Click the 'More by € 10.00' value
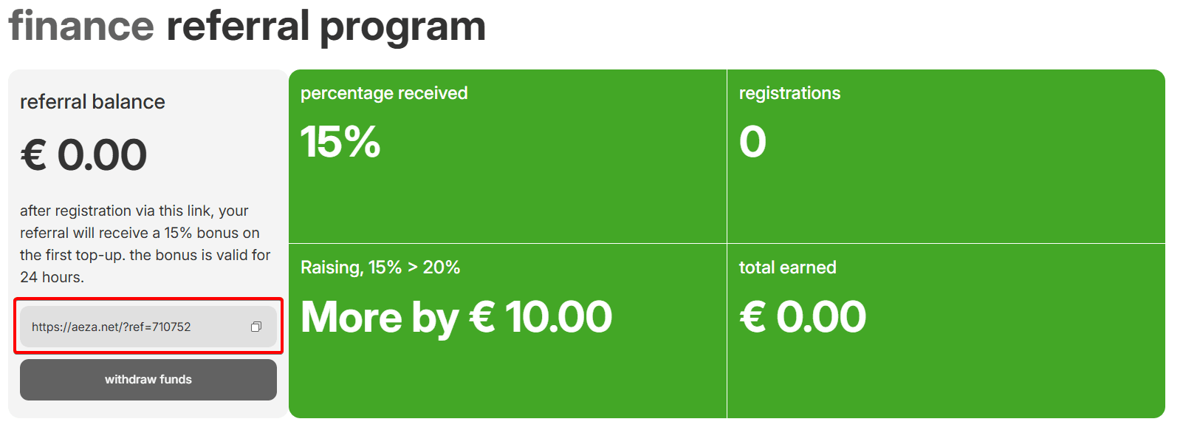The image size is (1183, 433). [456, 317]
